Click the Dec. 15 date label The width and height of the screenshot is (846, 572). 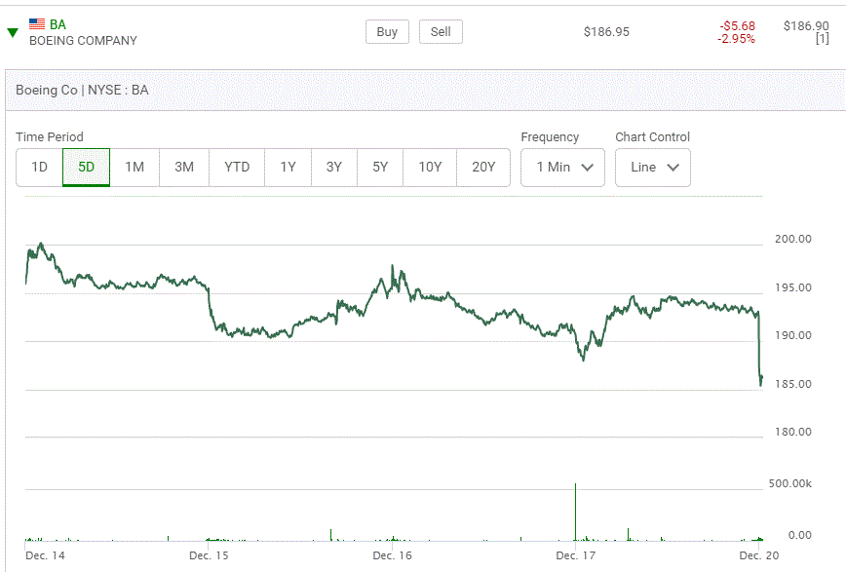(209, 555)
